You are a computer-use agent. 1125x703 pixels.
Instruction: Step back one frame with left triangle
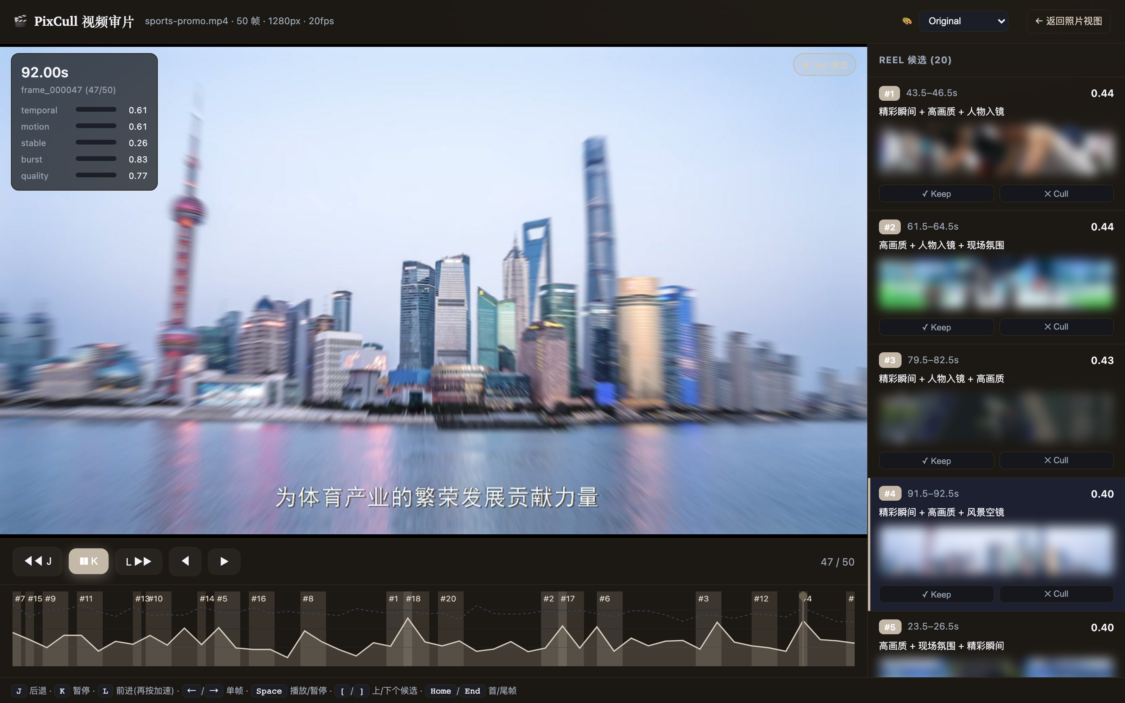tap(185, 561)
